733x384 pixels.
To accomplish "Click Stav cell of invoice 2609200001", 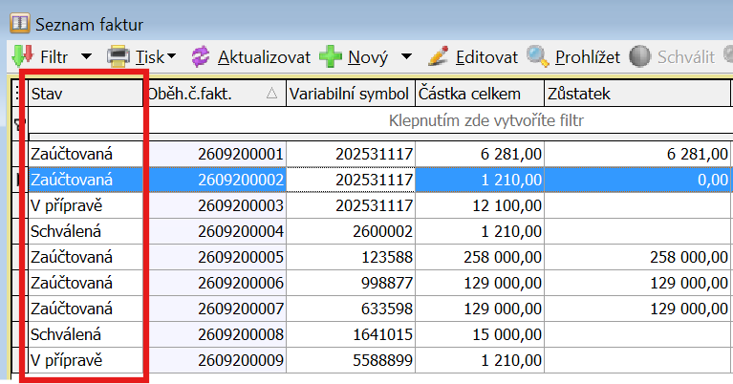I will [x=86, y=154].
